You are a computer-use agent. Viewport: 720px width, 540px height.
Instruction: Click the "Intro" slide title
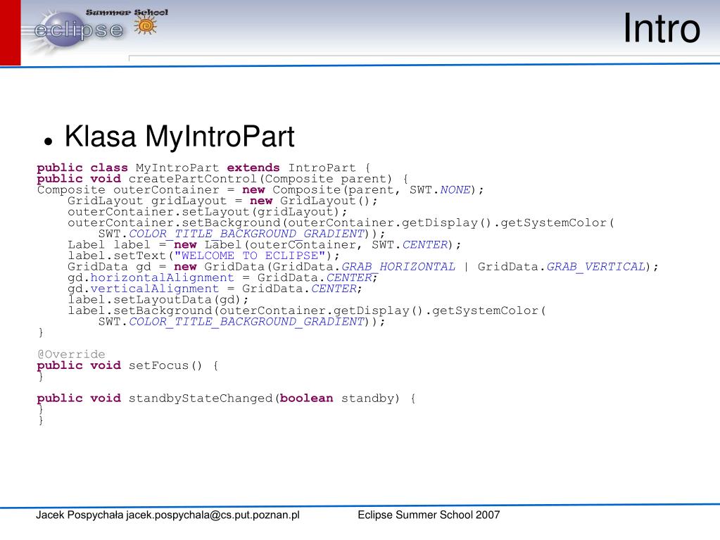[x=661, y=28]
